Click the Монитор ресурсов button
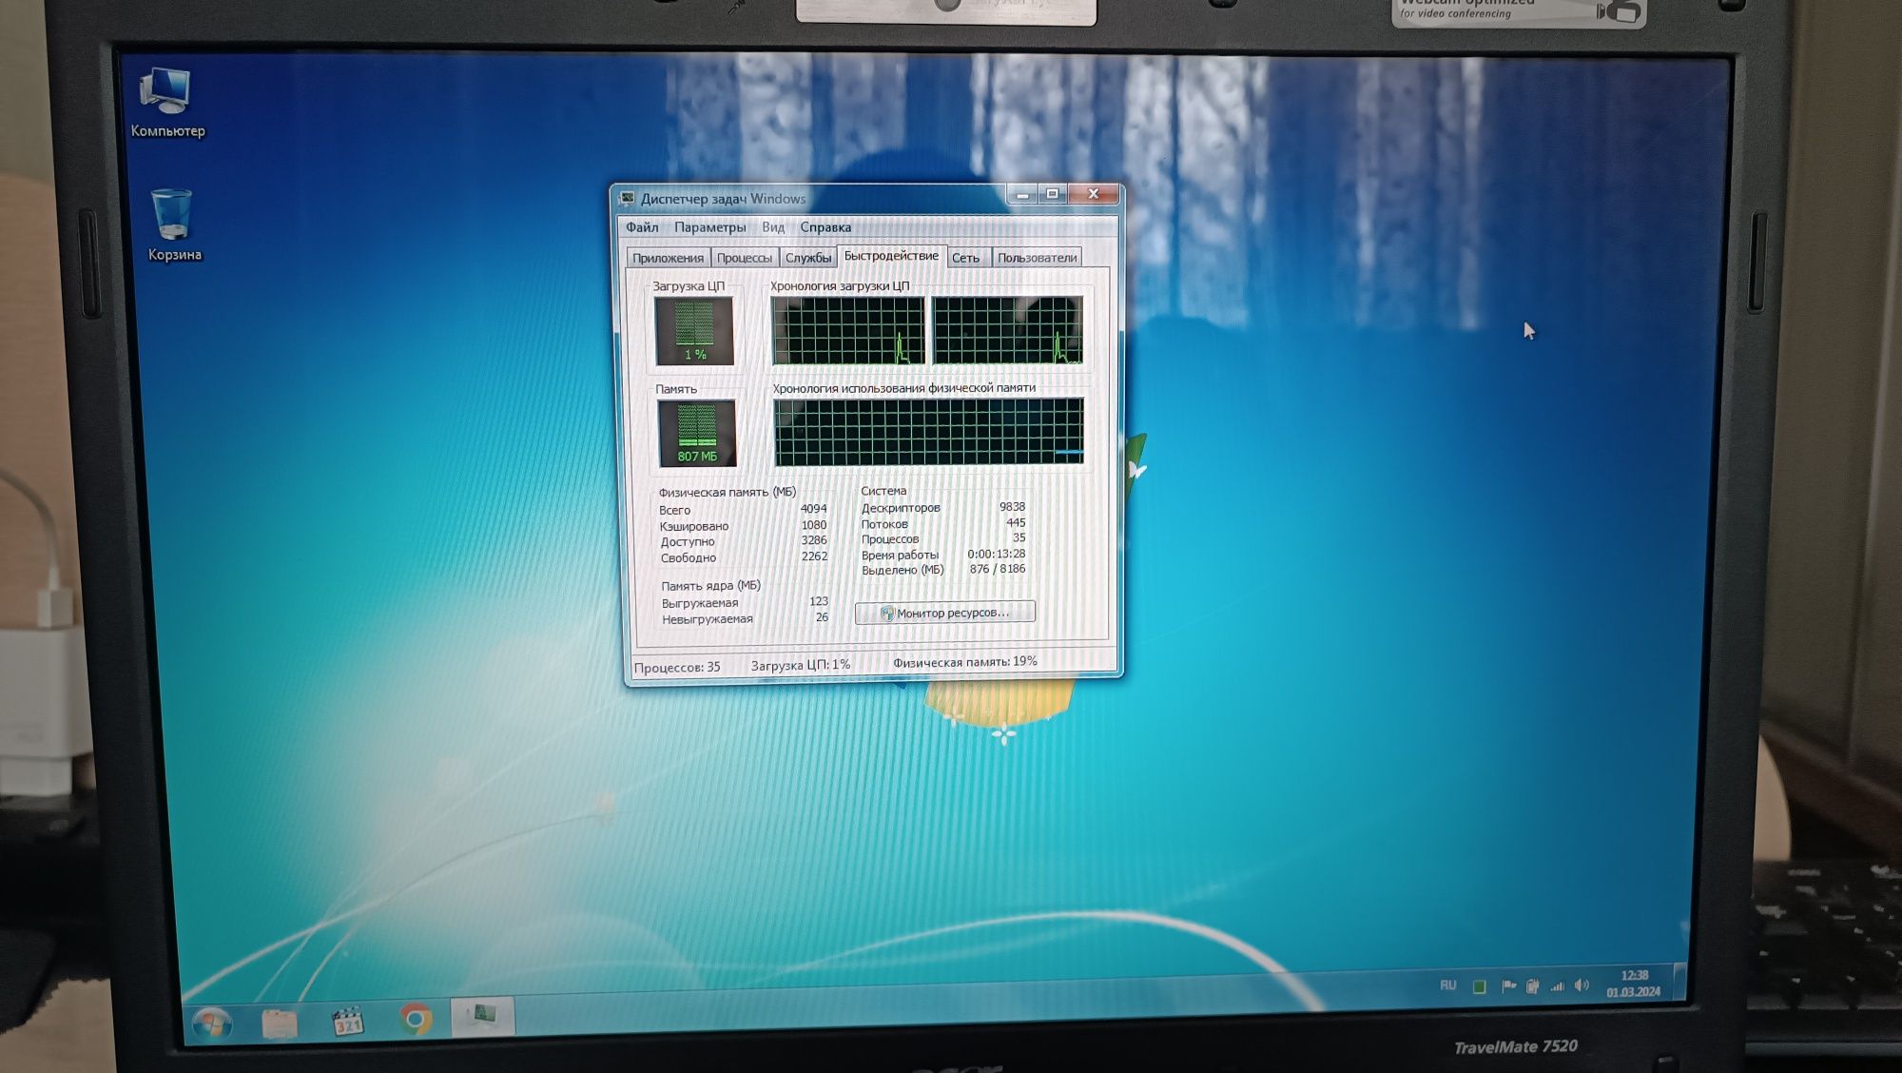This screenshot has height=1073, width=1902. point(944,613)
